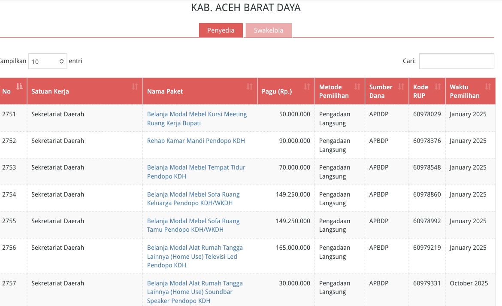Image resolution: width=502 pixels, height=306 pixels.
Task: Switch to the Swakelola tab
Action: click(x=268, y=30)
